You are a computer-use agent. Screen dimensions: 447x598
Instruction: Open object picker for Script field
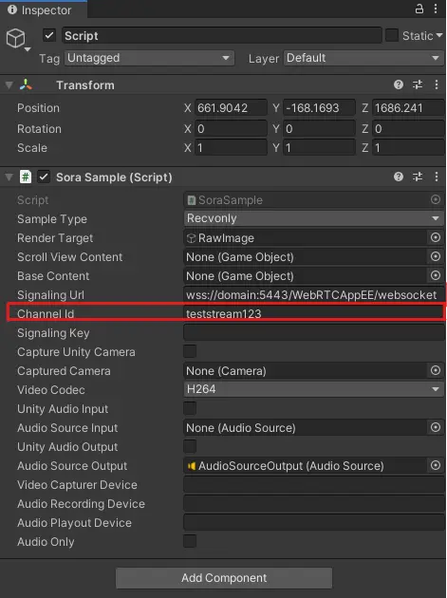click(x=436, y=199)
